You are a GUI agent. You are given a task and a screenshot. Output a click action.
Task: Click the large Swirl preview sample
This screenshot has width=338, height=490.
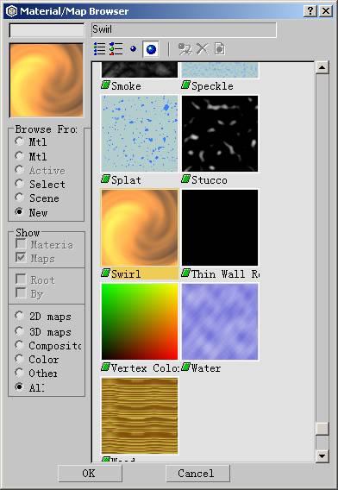pos(47,80)
